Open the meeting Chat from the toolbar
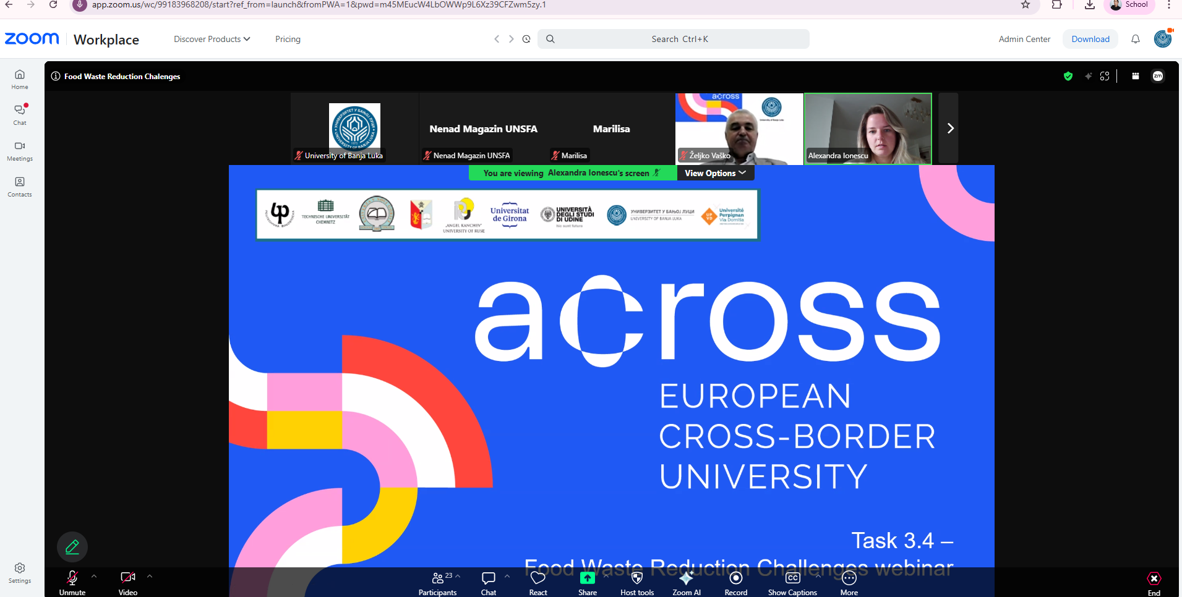The image size is (1182, 597). point(489,583)
